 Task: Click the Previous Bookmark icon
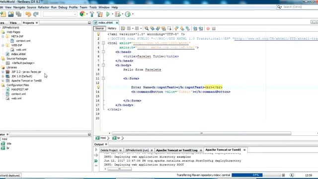coord(176,28)
